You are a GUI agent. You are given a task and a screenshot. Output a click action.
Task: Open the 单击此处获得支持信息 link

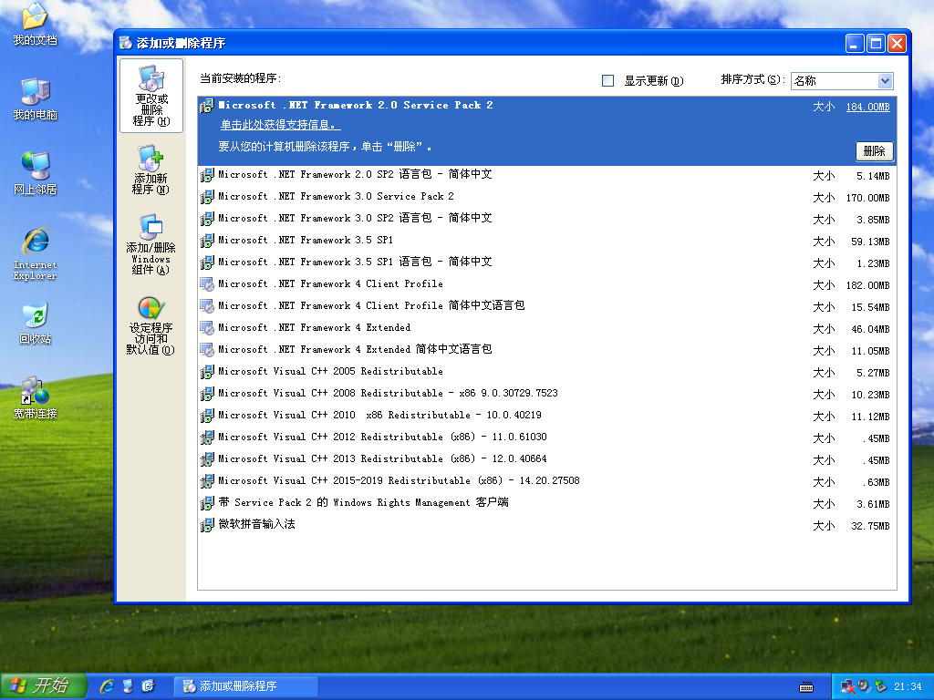281,125
